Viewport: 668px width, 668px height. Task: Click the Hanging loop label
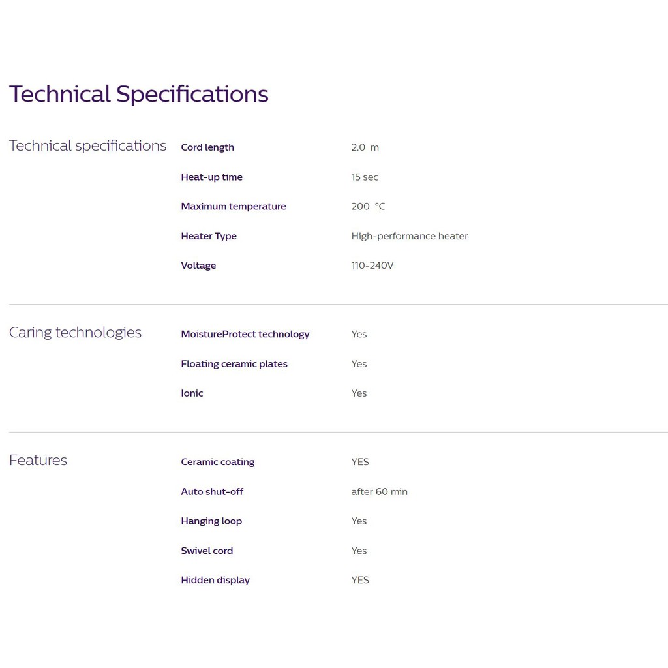coord(211,521)
